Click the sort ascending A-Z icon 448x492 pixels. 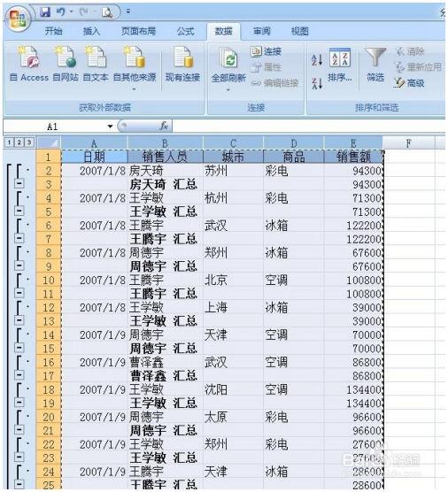(x=317, y=59)
